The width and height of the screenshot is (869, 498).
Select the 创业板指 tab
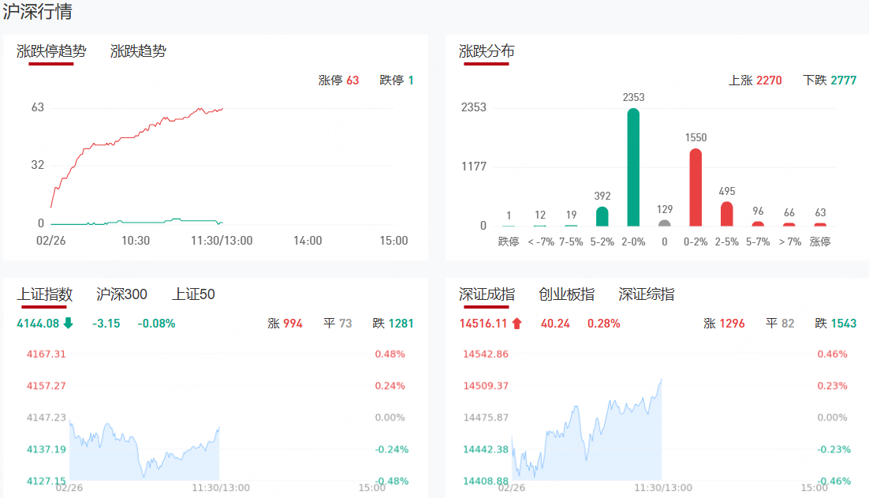pos(566,294)
